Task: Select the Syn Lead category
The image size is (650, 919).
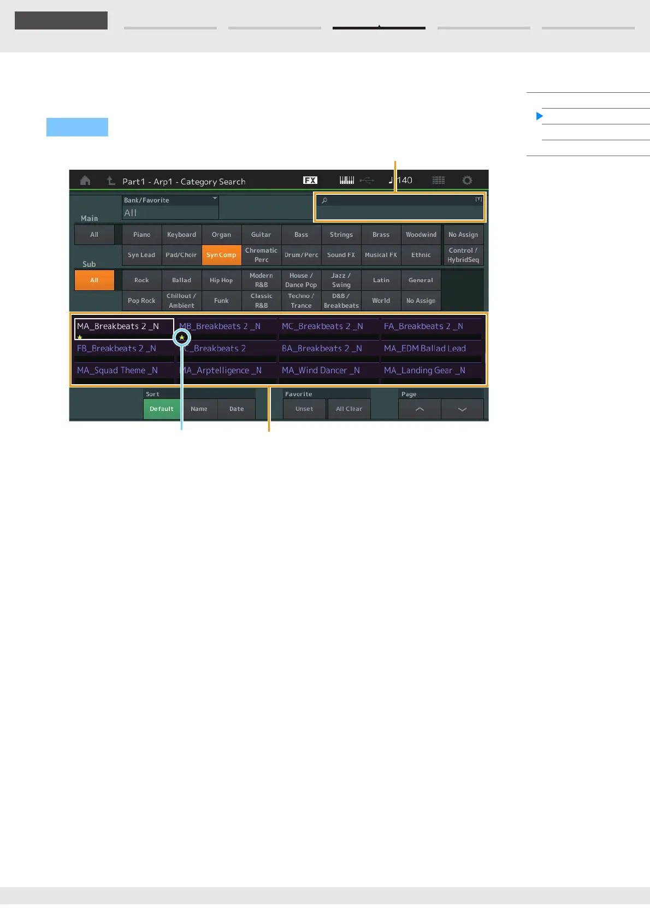Action: [x=142, y=255]
